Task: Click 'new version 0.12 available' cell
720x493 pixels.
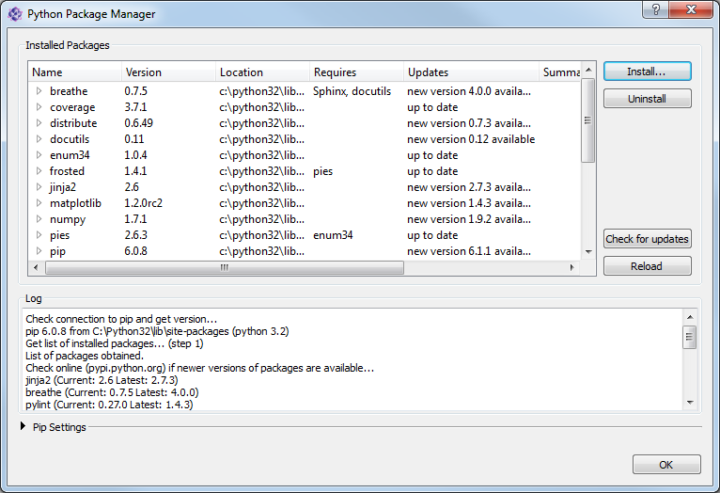Action: pos(471,138)
